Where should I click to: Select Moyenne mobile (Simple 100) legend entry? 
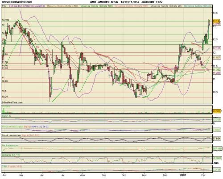pyautogui.click(x=97, y=6)
